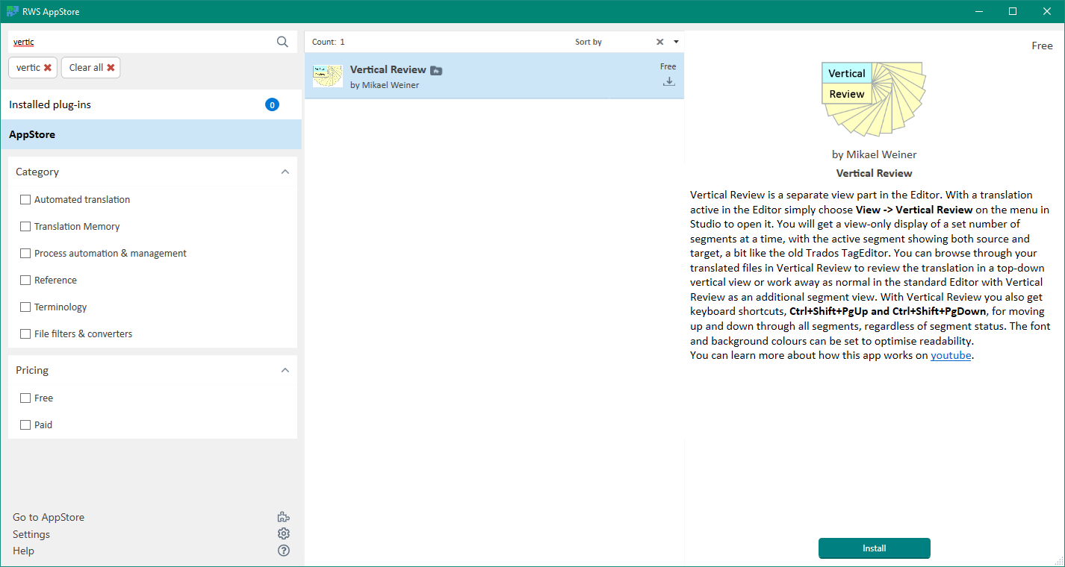Viewport: 1065px width, 567px height.
Task: Click the large Vertical Review logo
Action: pos(874,98)
